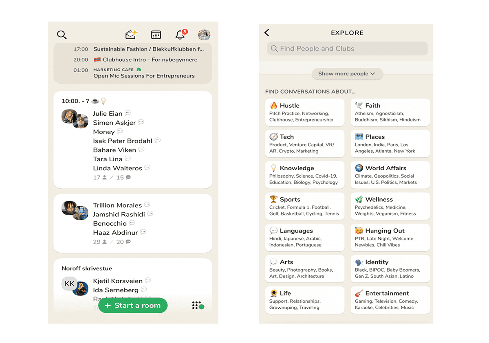The image size is (489, 343).
Task: Select the Entertainment topic card
Action: pyautogui.click(x=390, y=300)
